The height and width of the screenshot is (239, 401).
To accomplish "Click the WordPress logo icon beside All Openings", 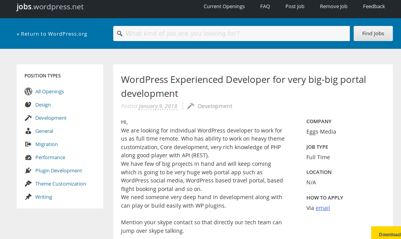I will point(28,91).
